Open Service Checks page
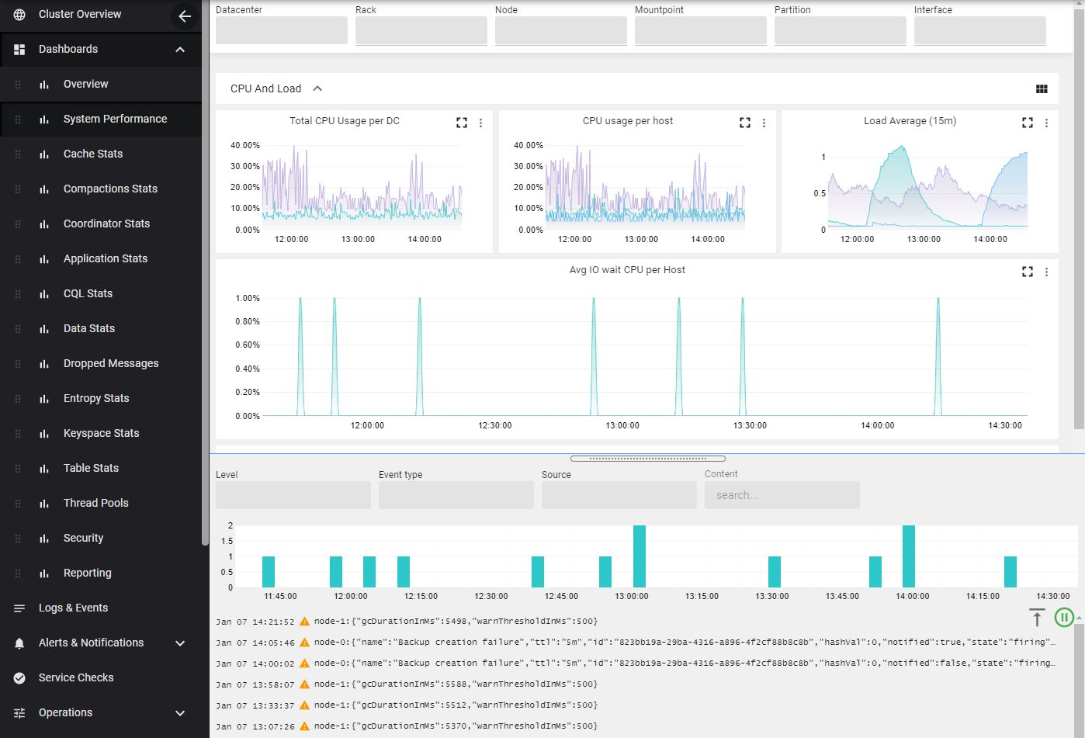Viewport: 1085px width, 738px height. pyautogui.click(x=76, y=677)
